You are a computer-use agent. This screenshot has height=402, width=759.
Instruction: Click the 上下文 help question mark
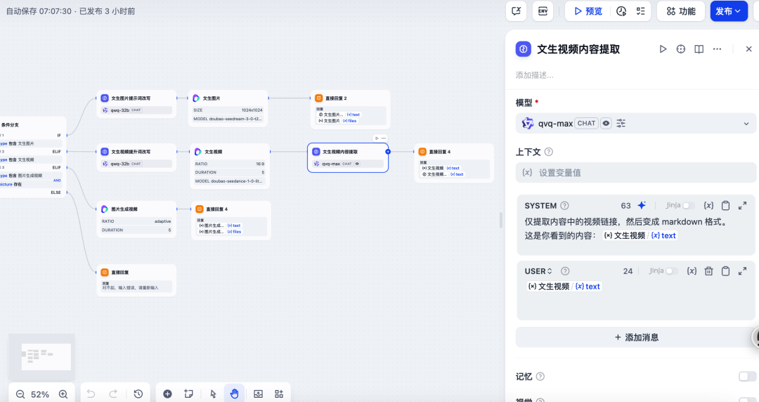coord(548,152)
